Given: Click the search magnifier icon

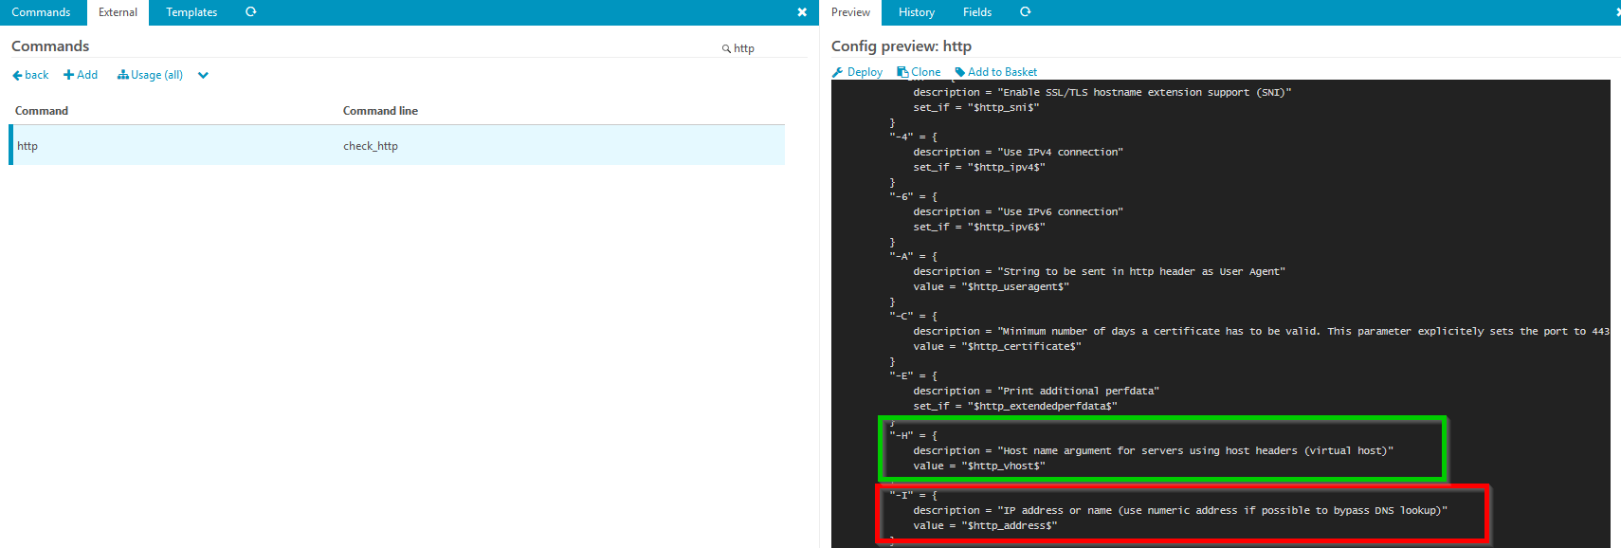Looking at the screenshot, I should [x=726, y=48].
